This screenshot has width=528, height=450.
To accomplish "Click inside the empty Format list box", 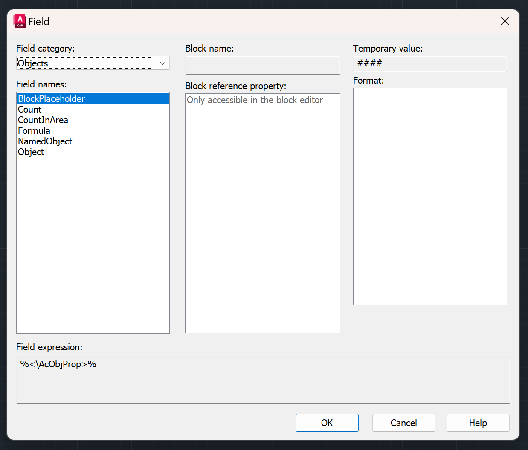I will click(429, 196).
